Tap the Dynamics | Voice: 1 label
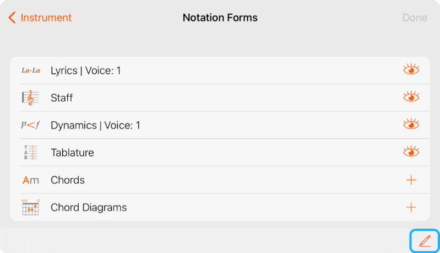This screenshot has width=440, height=253. point(95,125)
